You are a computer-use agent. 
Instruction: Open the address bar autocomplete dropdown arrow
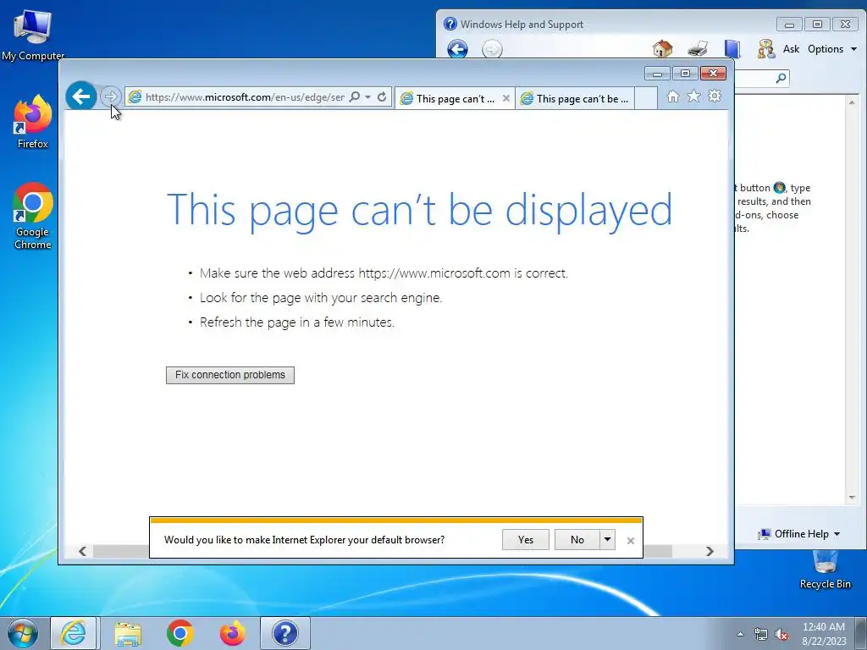367,96
